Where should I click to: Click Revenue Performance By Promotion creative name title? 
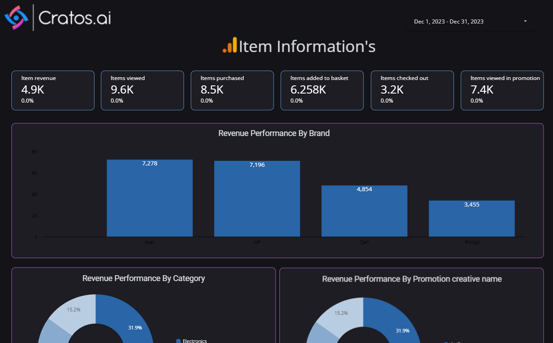point(412,279)
